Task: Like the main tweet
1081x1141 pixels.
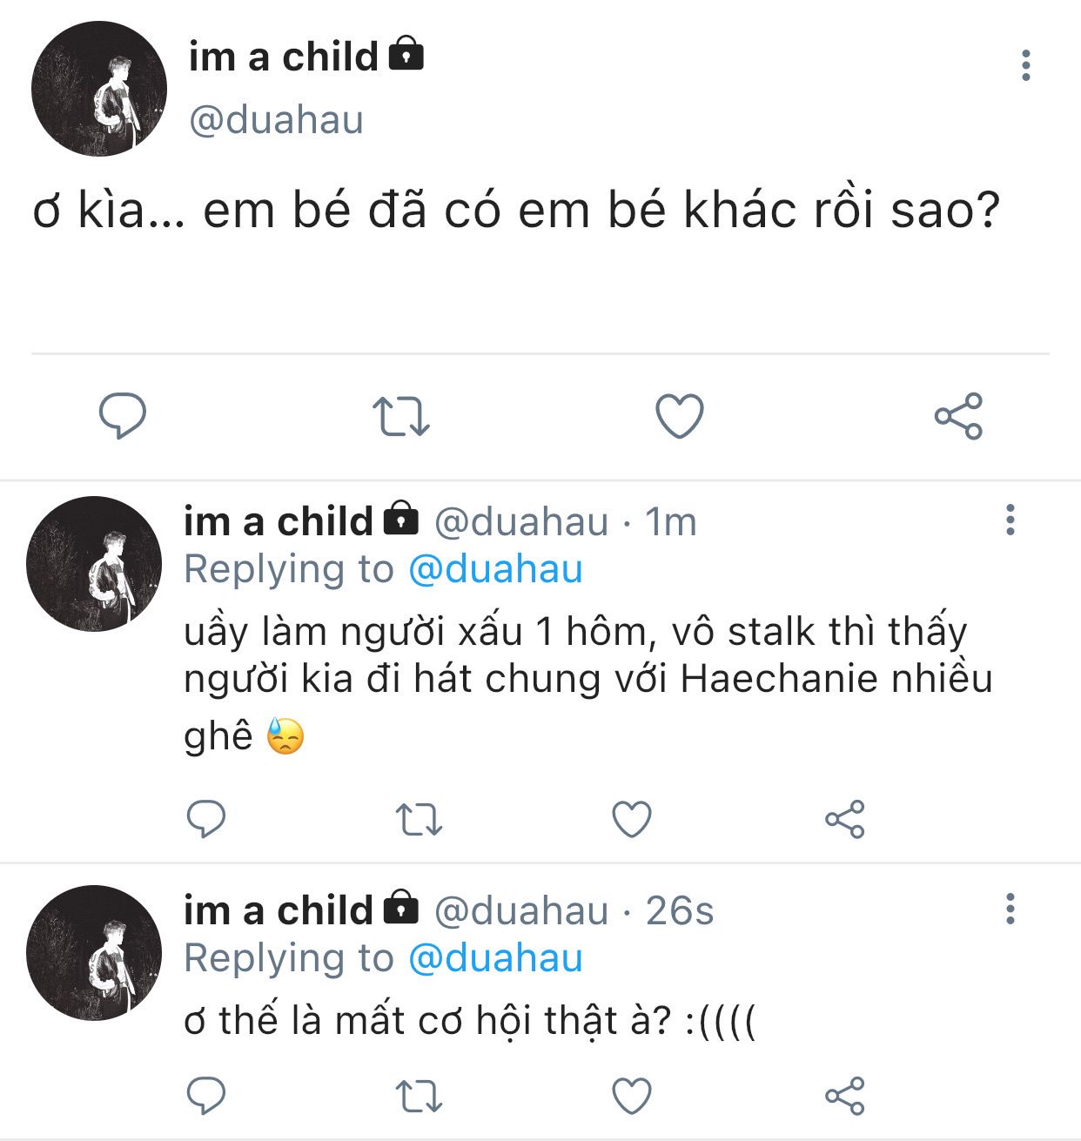Action: (679, 416)
